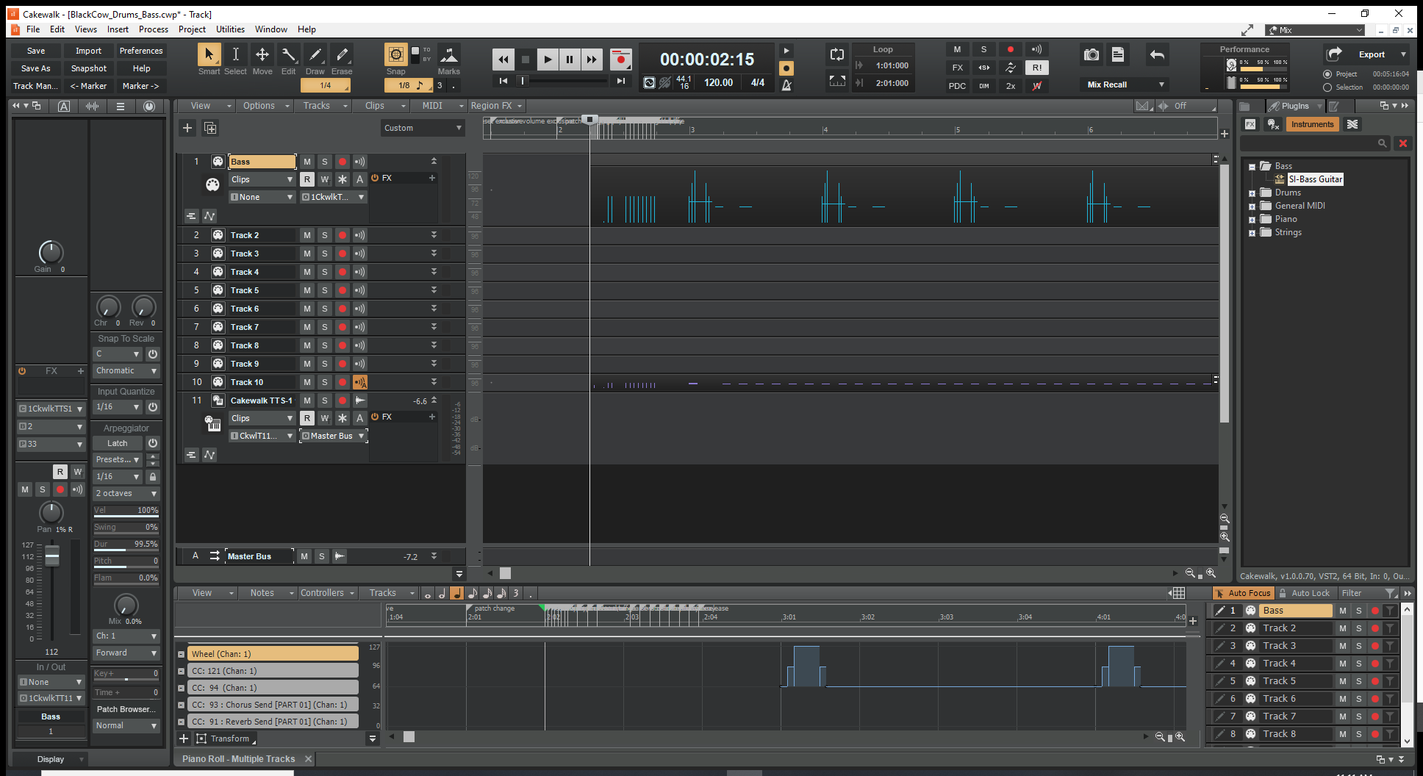Toggle input echo on Track 10
The image size is (1423, 776).
pos(360,382)
